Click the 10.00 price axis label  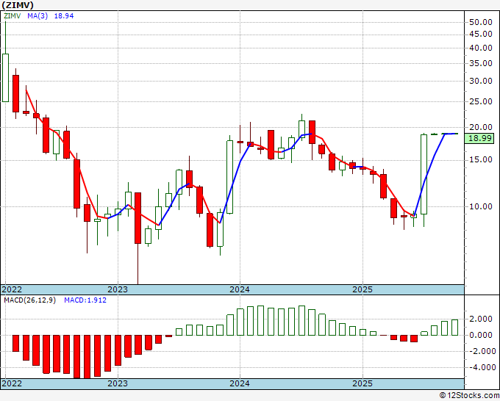tap(481, 206)
